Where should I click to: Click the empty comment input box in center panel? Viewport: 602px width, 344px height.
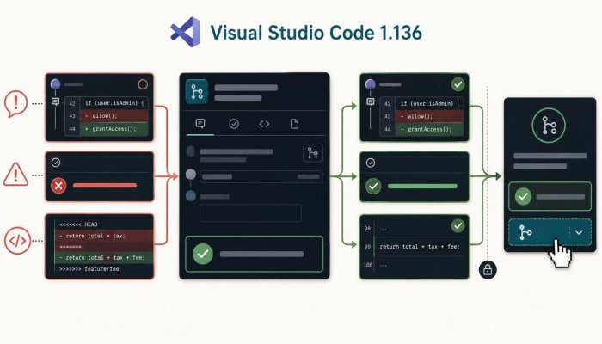pyautogui.click(x=250, y=212)
